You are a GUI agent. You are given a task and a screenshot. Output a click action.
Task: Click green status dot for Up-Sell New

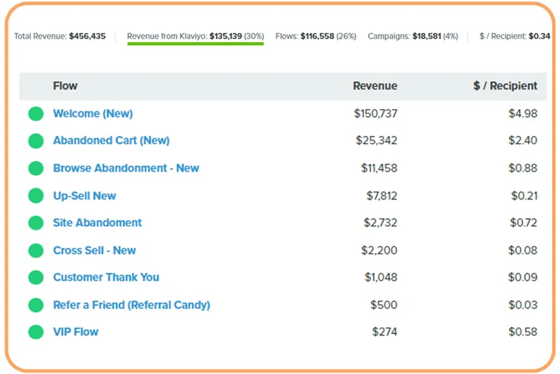36,195
